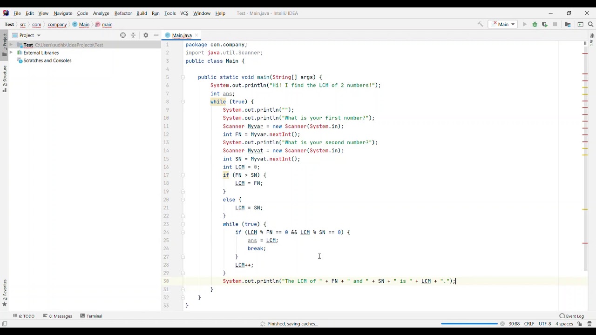This screenshot has height=335, width=596.
Task: Open the Event Log
Action: (572, 316)
